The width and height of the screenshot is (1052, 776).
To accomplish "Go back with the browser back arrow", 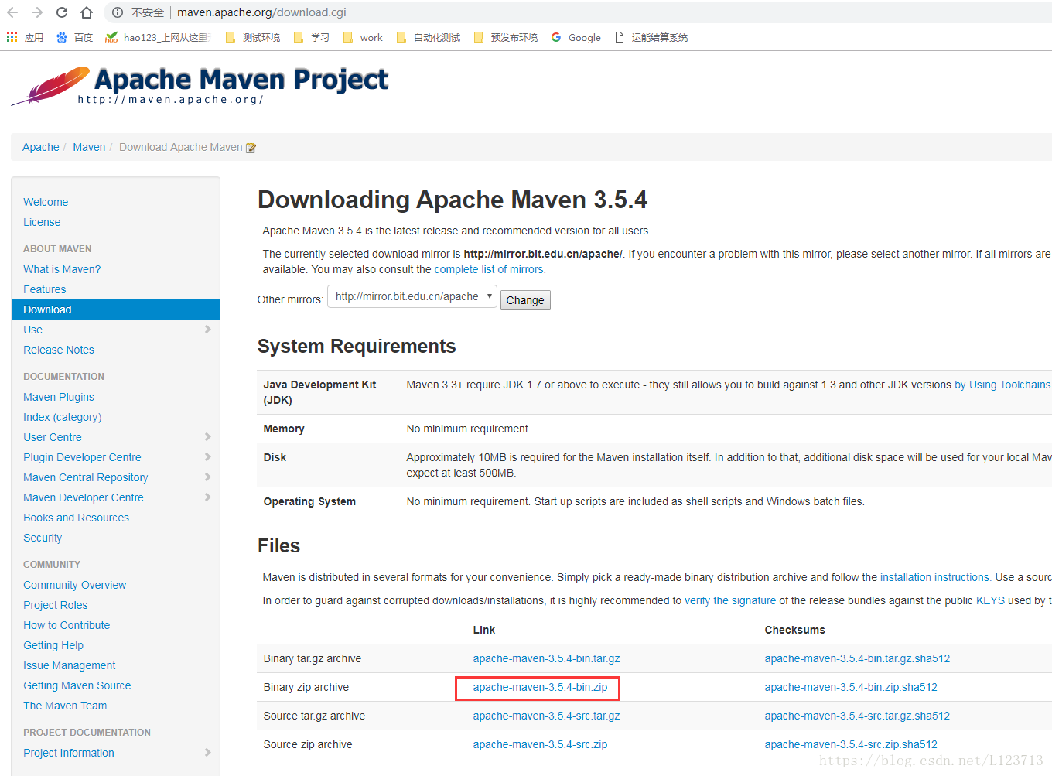I will click(x=12, y=12).
